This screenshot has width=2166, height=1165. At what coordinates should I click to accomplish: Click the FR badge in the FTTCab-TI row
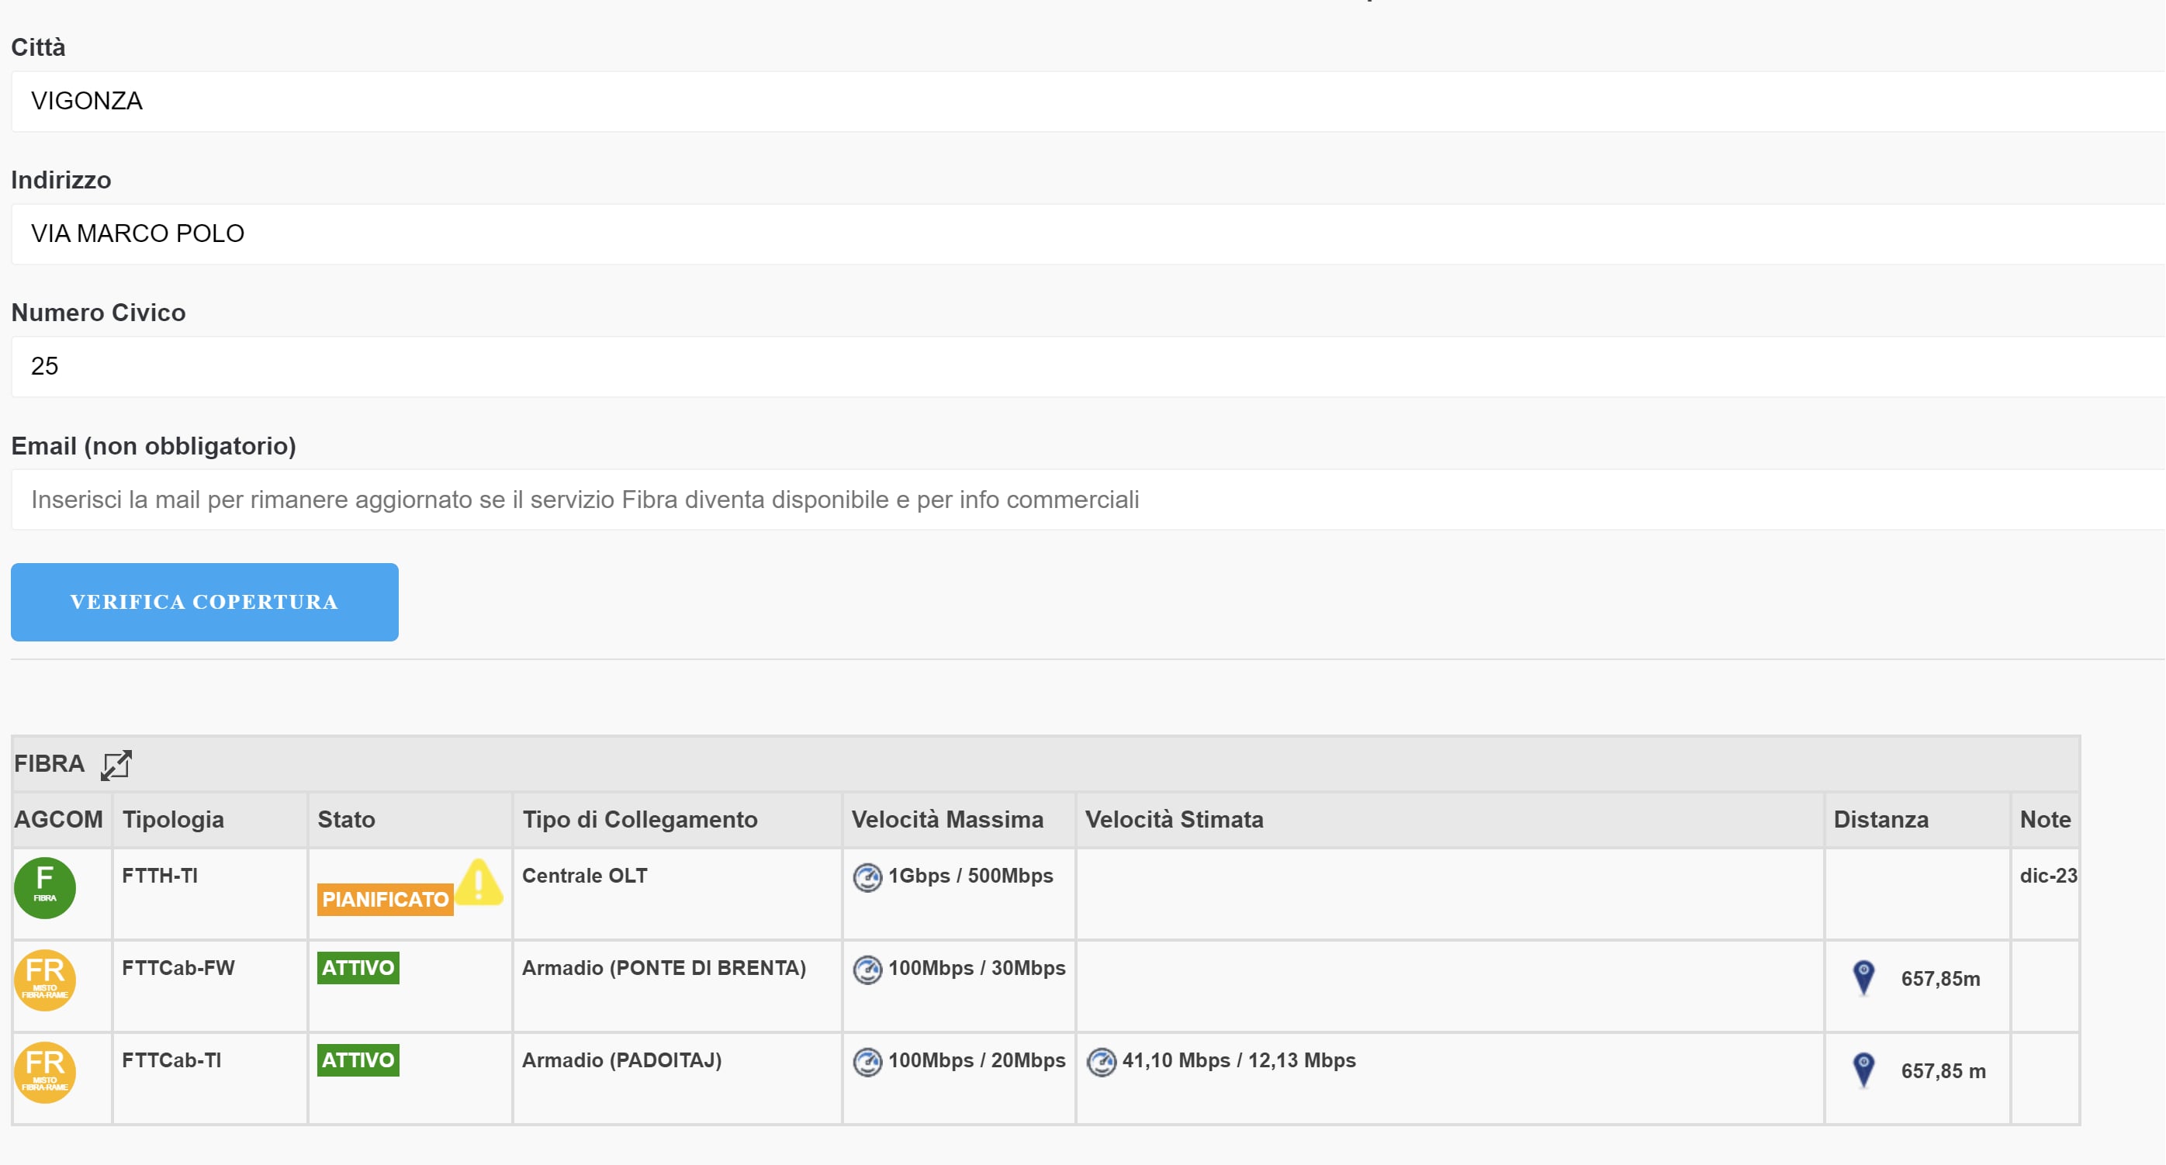click(46, 1073)
